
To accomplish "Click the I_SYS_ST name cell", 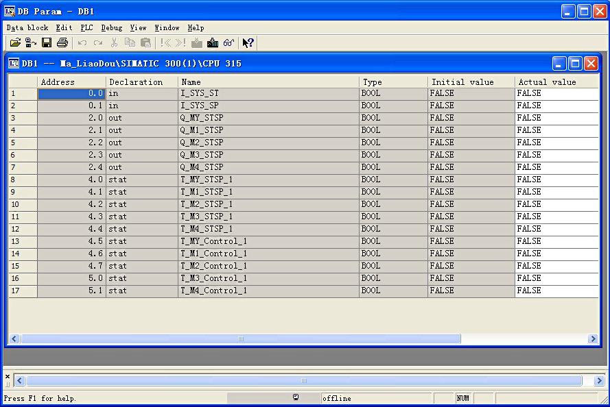I will point(268,94).
